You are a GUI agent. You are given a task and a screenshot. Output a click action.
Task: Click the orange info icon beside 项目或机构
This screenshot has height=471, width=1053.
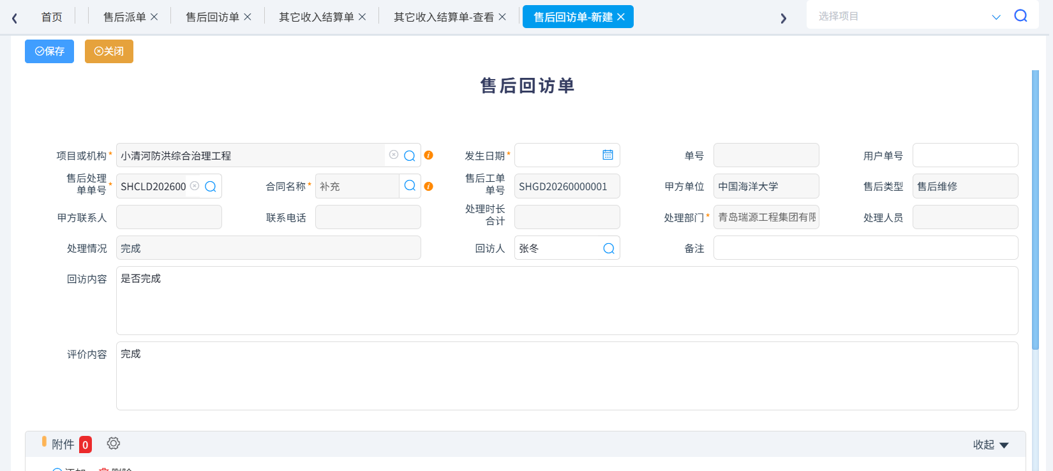pos(429,155)
